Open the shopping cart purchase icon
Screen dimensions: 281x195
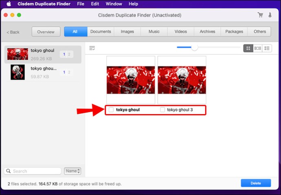[x=260, y=15]
